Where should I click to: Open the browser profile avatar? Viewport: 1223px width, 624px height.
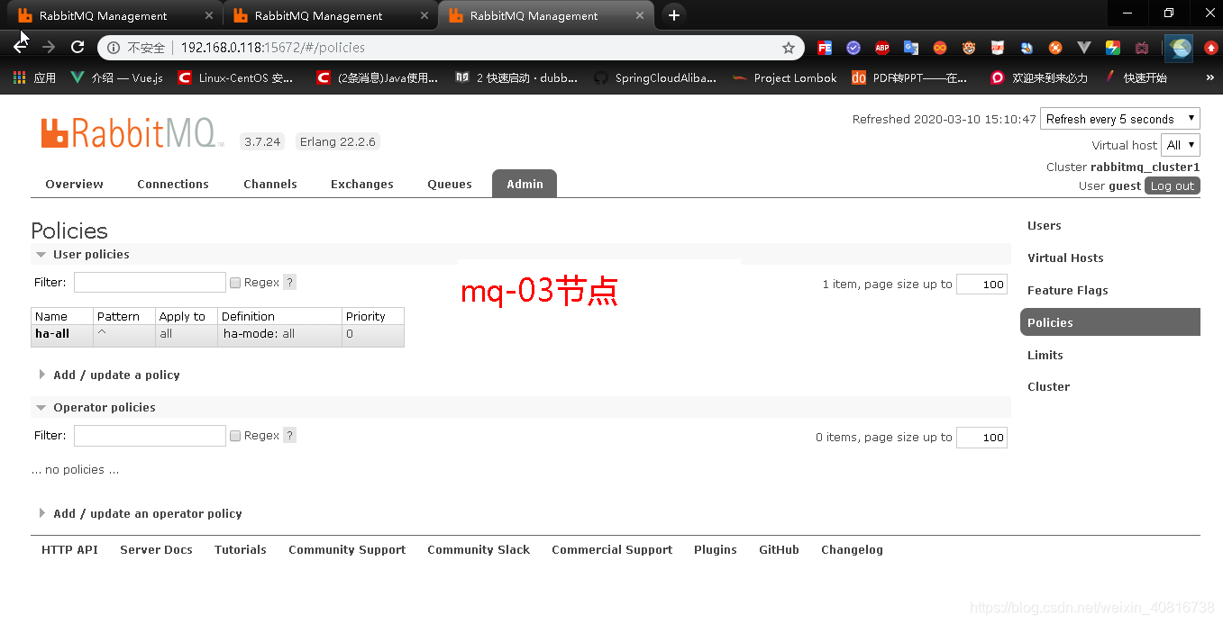point(1179,48)
